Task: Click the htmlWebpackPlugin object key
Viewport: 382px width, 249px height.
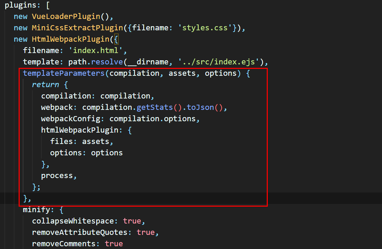Action: pyautogui.click(x=80, y=130)
